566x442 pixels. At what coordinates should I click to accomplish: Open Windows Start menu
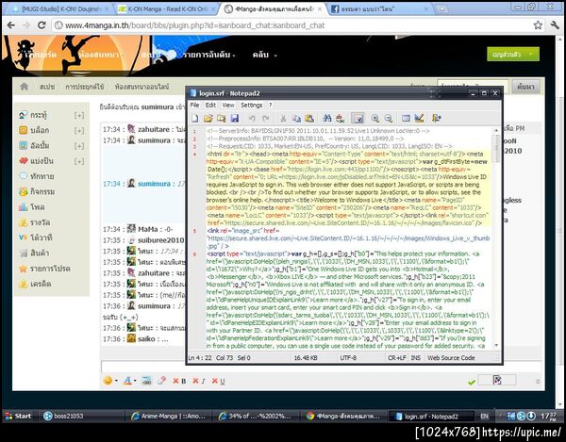click(18, 416)
